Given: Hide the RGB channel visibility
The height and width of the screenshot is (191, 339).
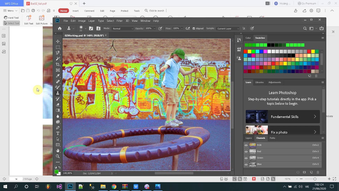Looking at the screenshot, I should pos(246,145).
